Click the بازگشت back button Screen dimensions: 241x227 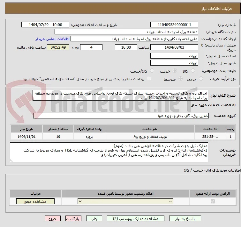73,219
